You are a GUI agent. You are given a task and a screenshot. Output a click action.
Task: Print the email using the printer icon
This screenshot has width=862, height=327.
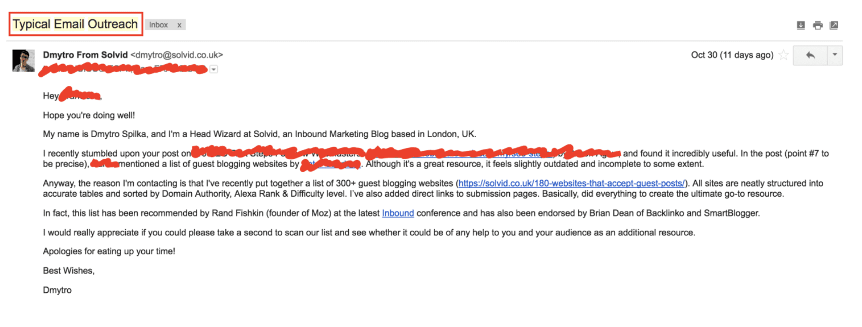point(818,25)
